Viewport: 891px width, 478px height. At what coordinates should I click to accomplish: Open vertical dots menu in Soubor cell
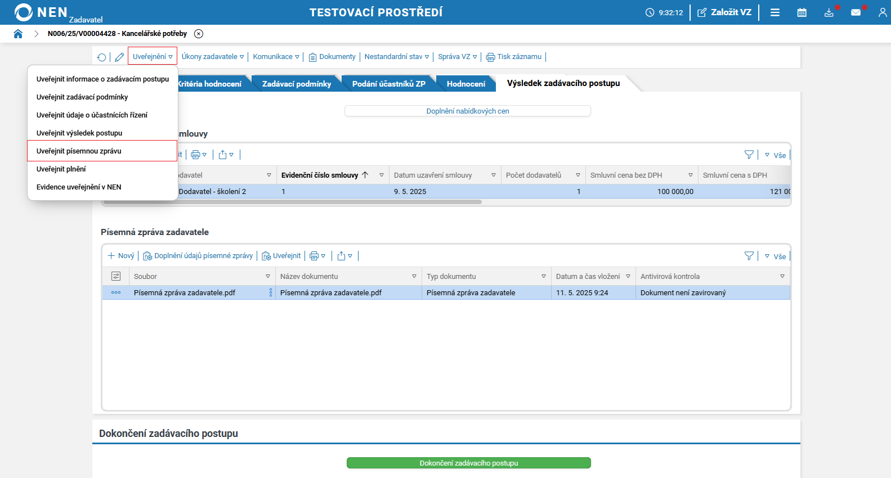(271, 292)
